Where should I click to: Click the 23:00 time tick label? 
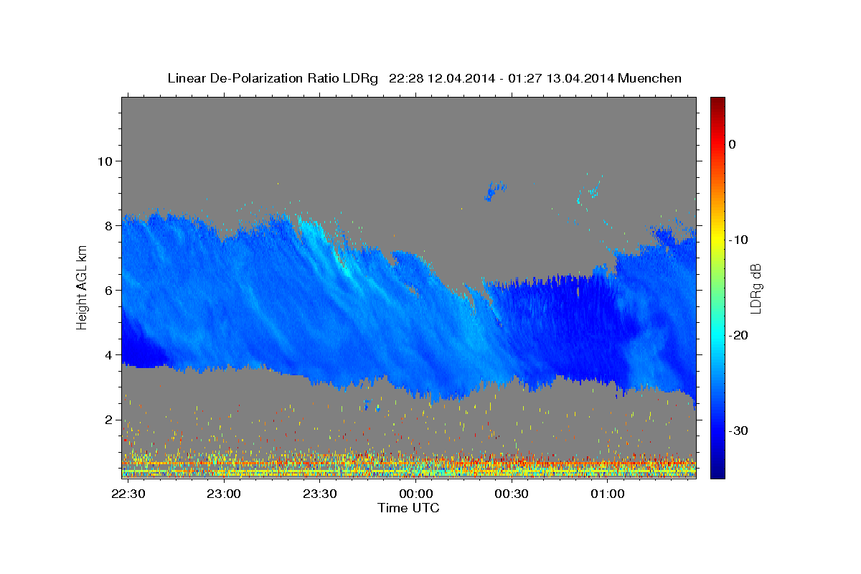pyautogui.click(x=224, y=494)
